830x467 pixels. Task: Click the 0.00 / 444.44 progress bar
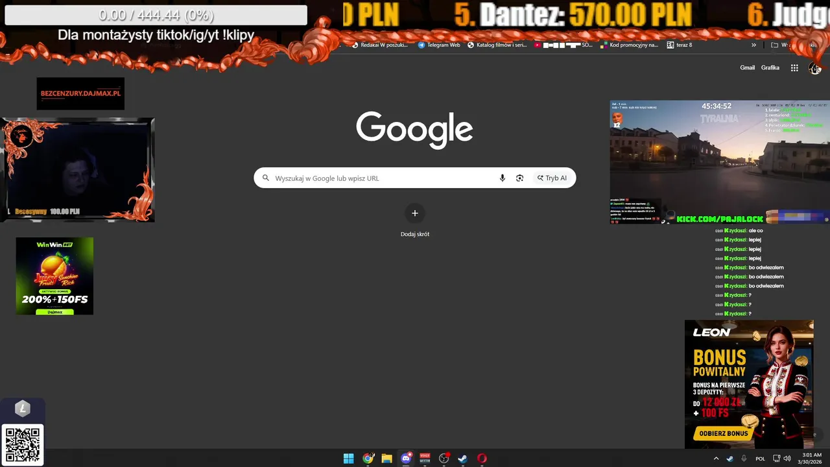[156, 15]
